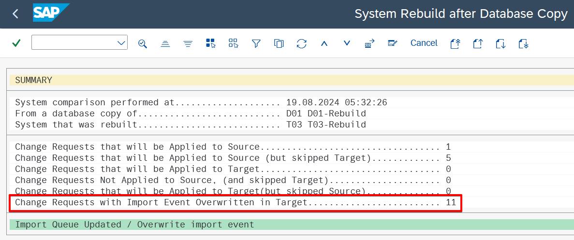574x240 pixels.
Task: Click inside the command input field
Action: (x=74, y=42)
